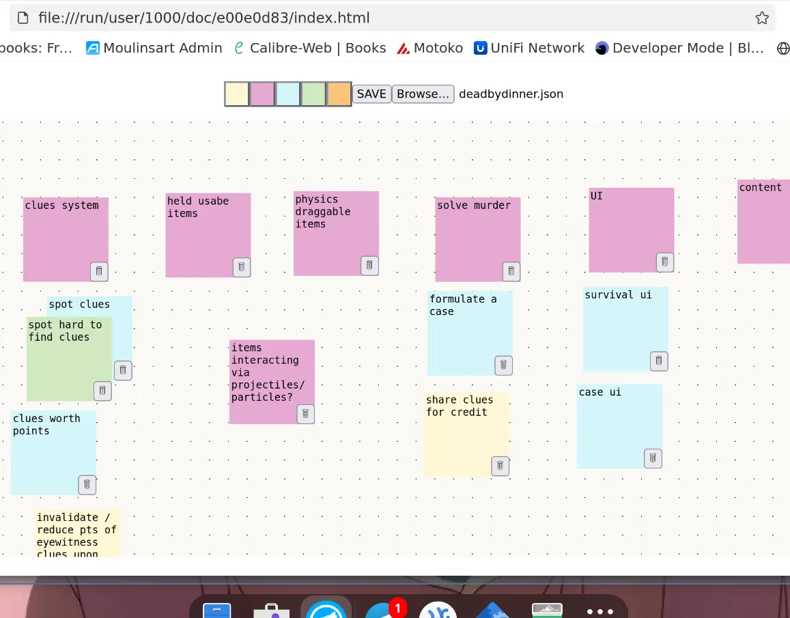
Task: Choose the orange color swatch
Action: point(339,94)
